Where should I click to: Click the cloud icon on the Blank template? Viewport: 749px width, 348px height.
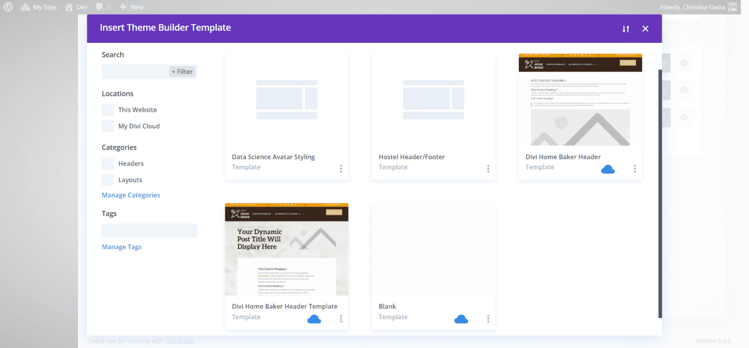461,319
